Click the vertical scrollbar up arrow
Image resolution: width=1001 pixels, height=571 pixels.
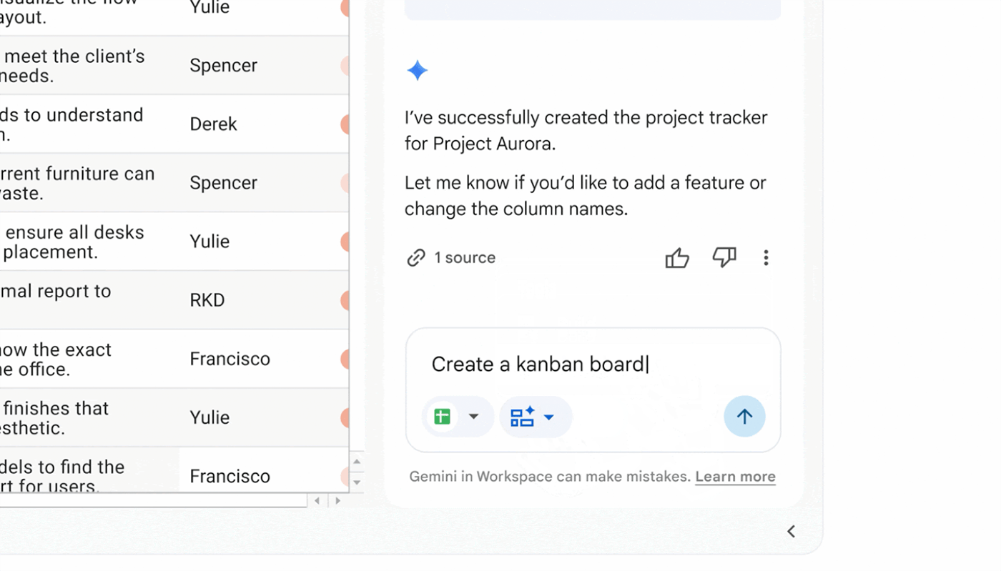pos(357,462)
